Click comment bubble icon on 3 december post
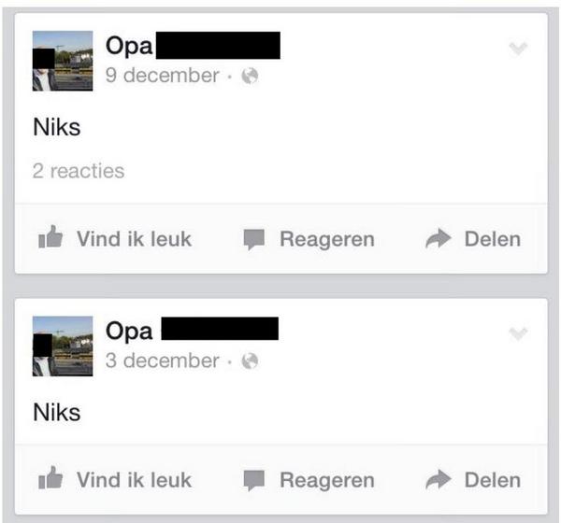The image size is (561, 523). tap(254, 480)
